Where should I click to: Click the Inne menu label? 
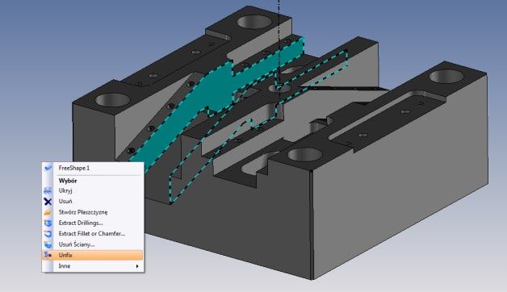[65, 266]
